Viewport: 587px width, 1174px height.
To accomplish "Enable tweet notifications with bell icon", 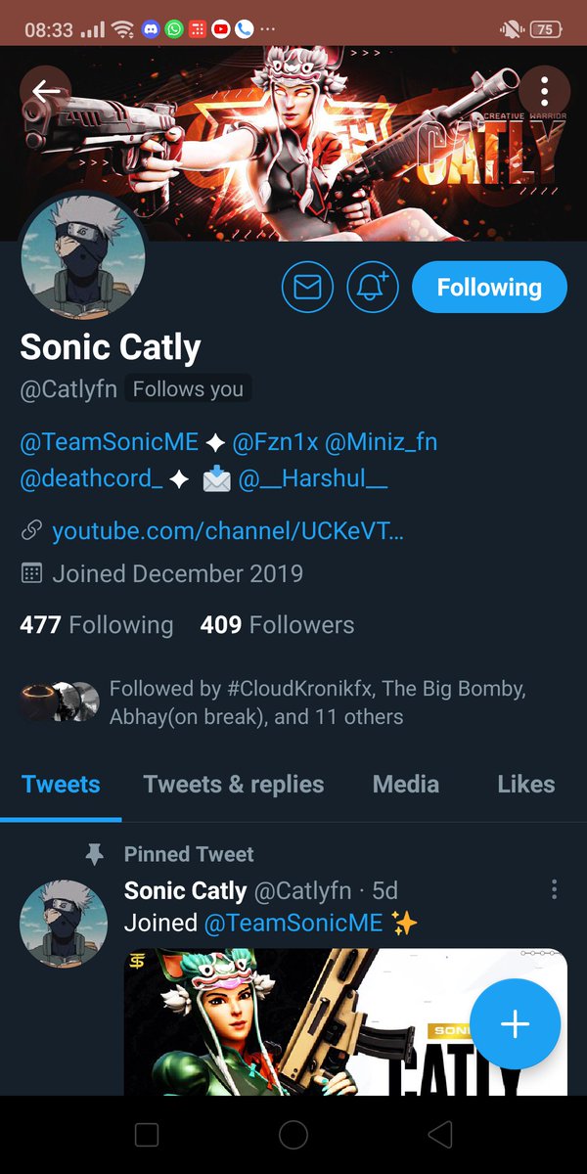I will tap(373, 287).
